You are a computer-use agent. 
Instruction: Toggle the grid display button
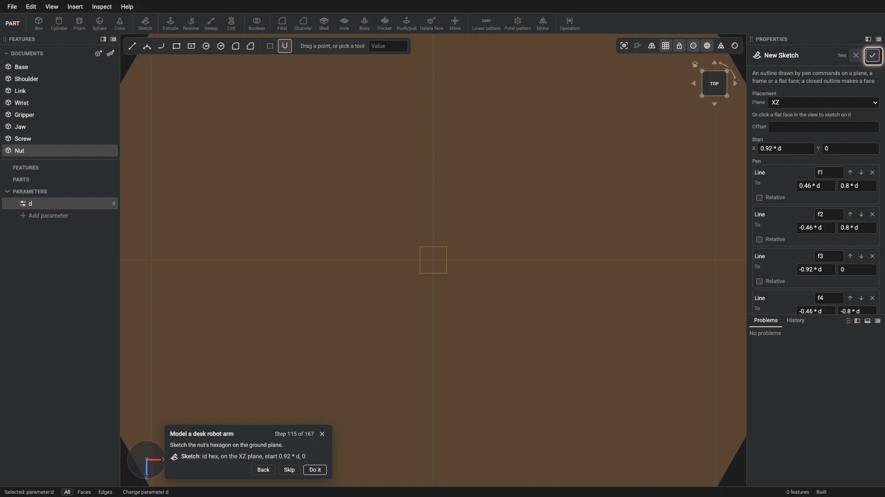click(x=666, y=46)
